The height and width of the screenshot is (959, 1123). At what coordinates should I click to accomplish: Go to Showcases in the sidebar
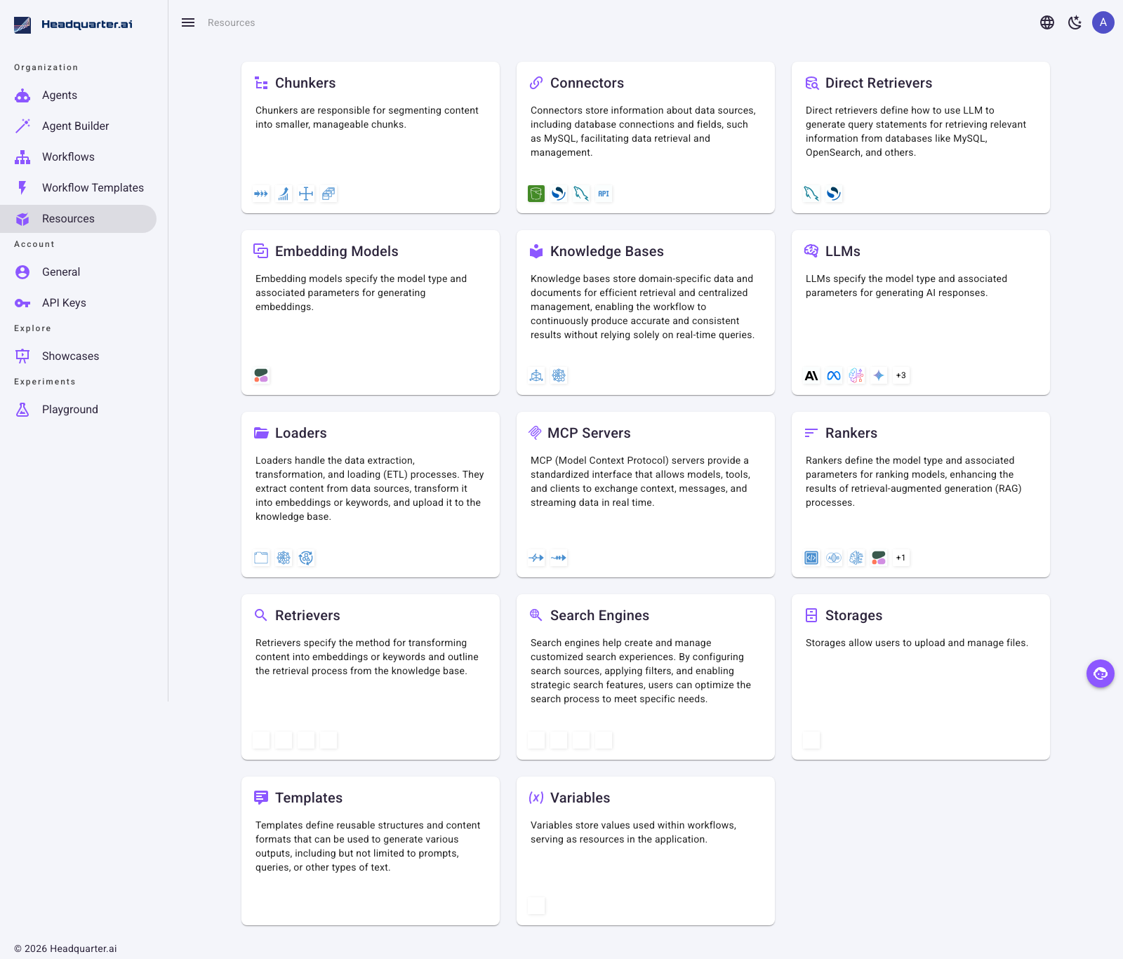[78, 356]
